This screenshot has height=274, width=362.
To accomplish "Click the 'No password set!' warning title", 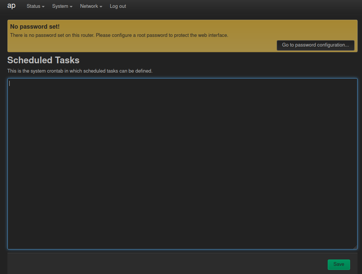I will point(35,27).
